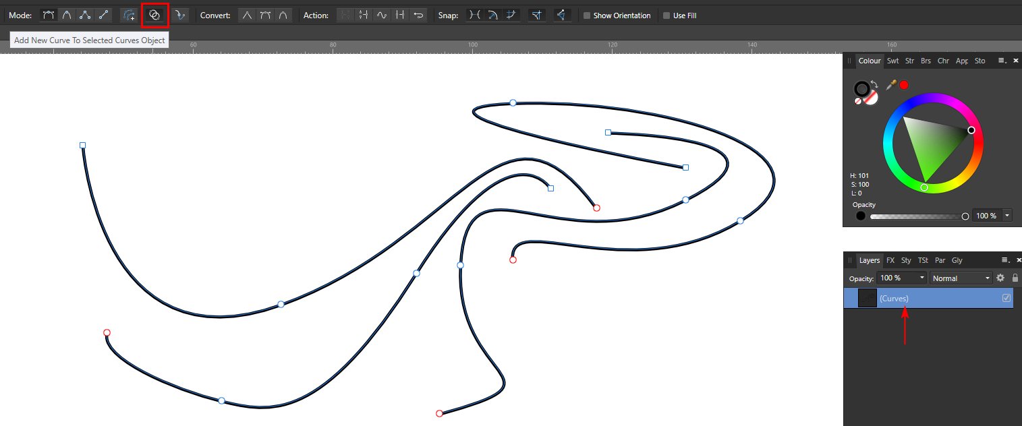Click the fill colour circle selector
The width and height of the screenshot is (1022, 426).
click(870, 97)
